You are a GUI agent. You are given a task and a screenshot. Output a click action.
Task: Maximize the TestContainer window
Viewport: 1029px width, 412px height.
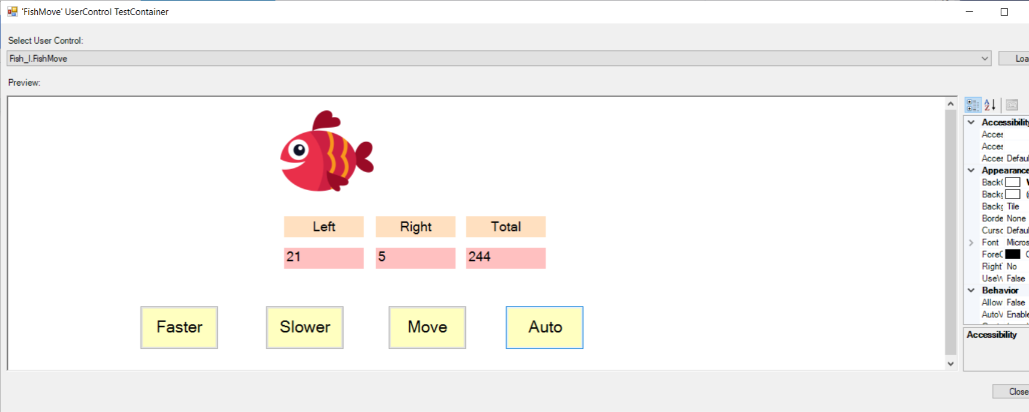(1004, 12)
